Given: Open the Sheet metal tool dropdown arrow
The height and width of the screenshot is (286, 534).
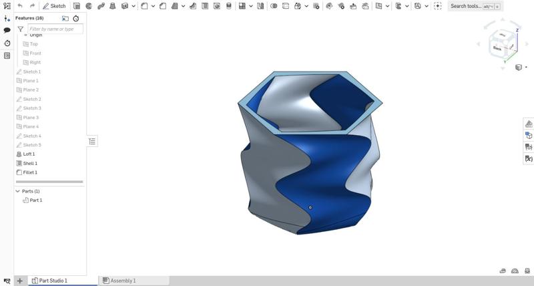Looking at the screenshot, I should pos(426,6).
